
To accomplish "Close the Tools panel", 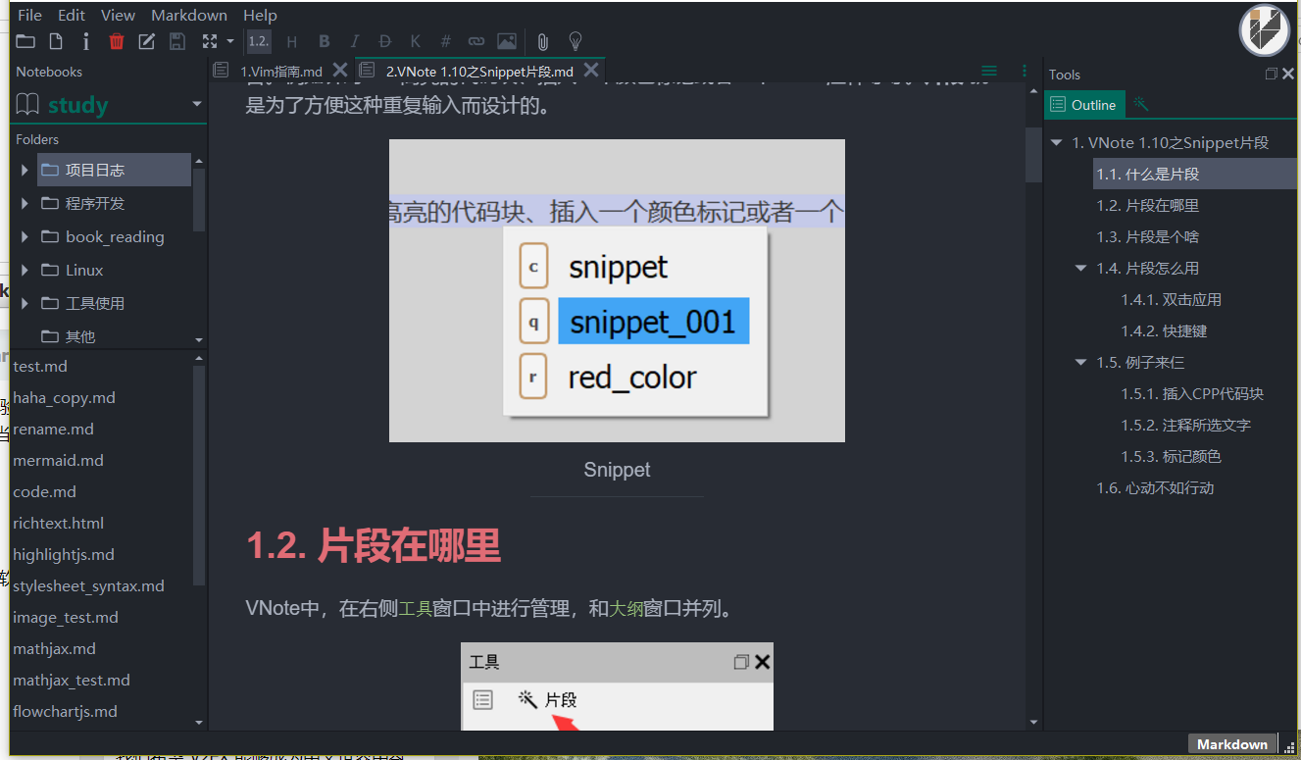I will coord(1287,74).
